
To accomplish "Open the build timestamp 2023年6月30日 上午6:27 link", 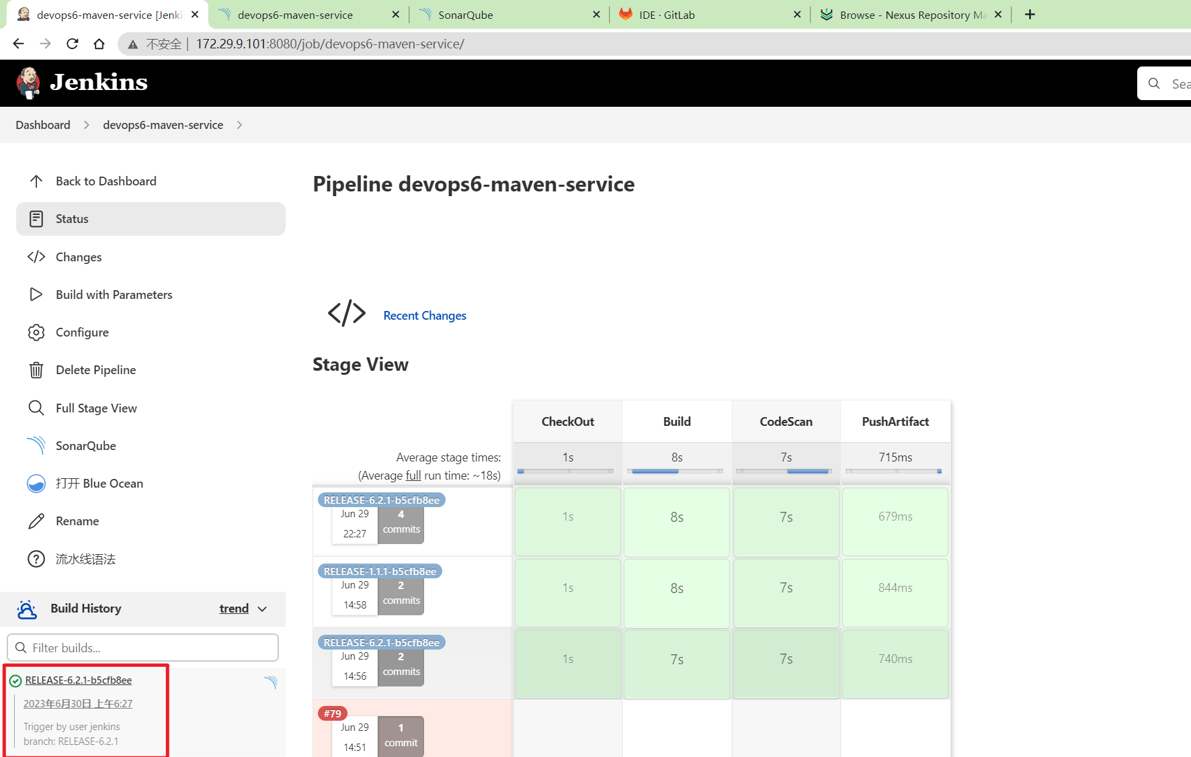I will coord(78,704).
